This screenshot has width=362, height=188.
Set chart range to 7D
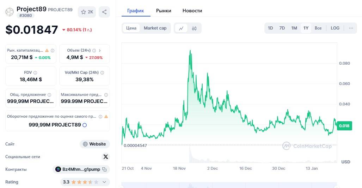click(x=282, y=28)
